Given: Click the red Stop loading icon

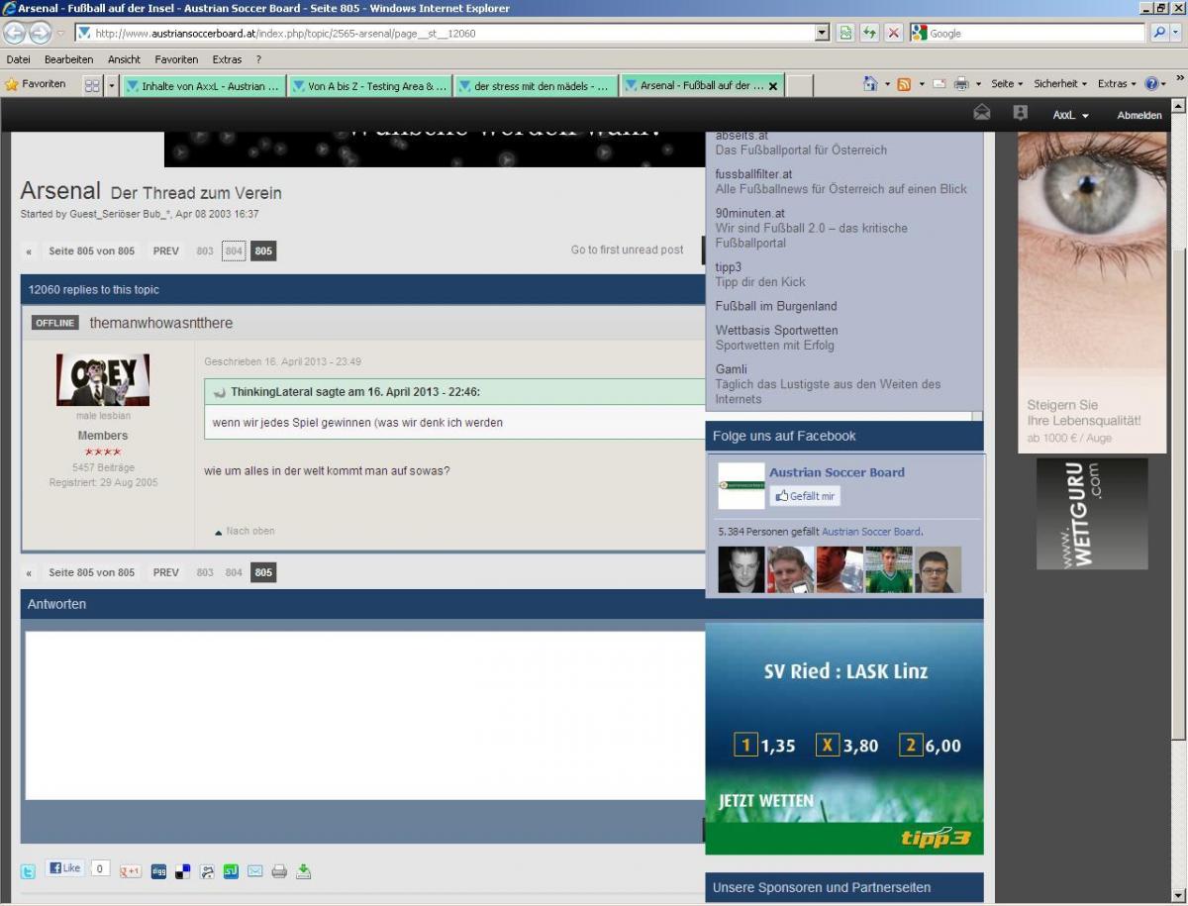Looking at the screenshot, I should pyautogui.click(x=893, y=33).
